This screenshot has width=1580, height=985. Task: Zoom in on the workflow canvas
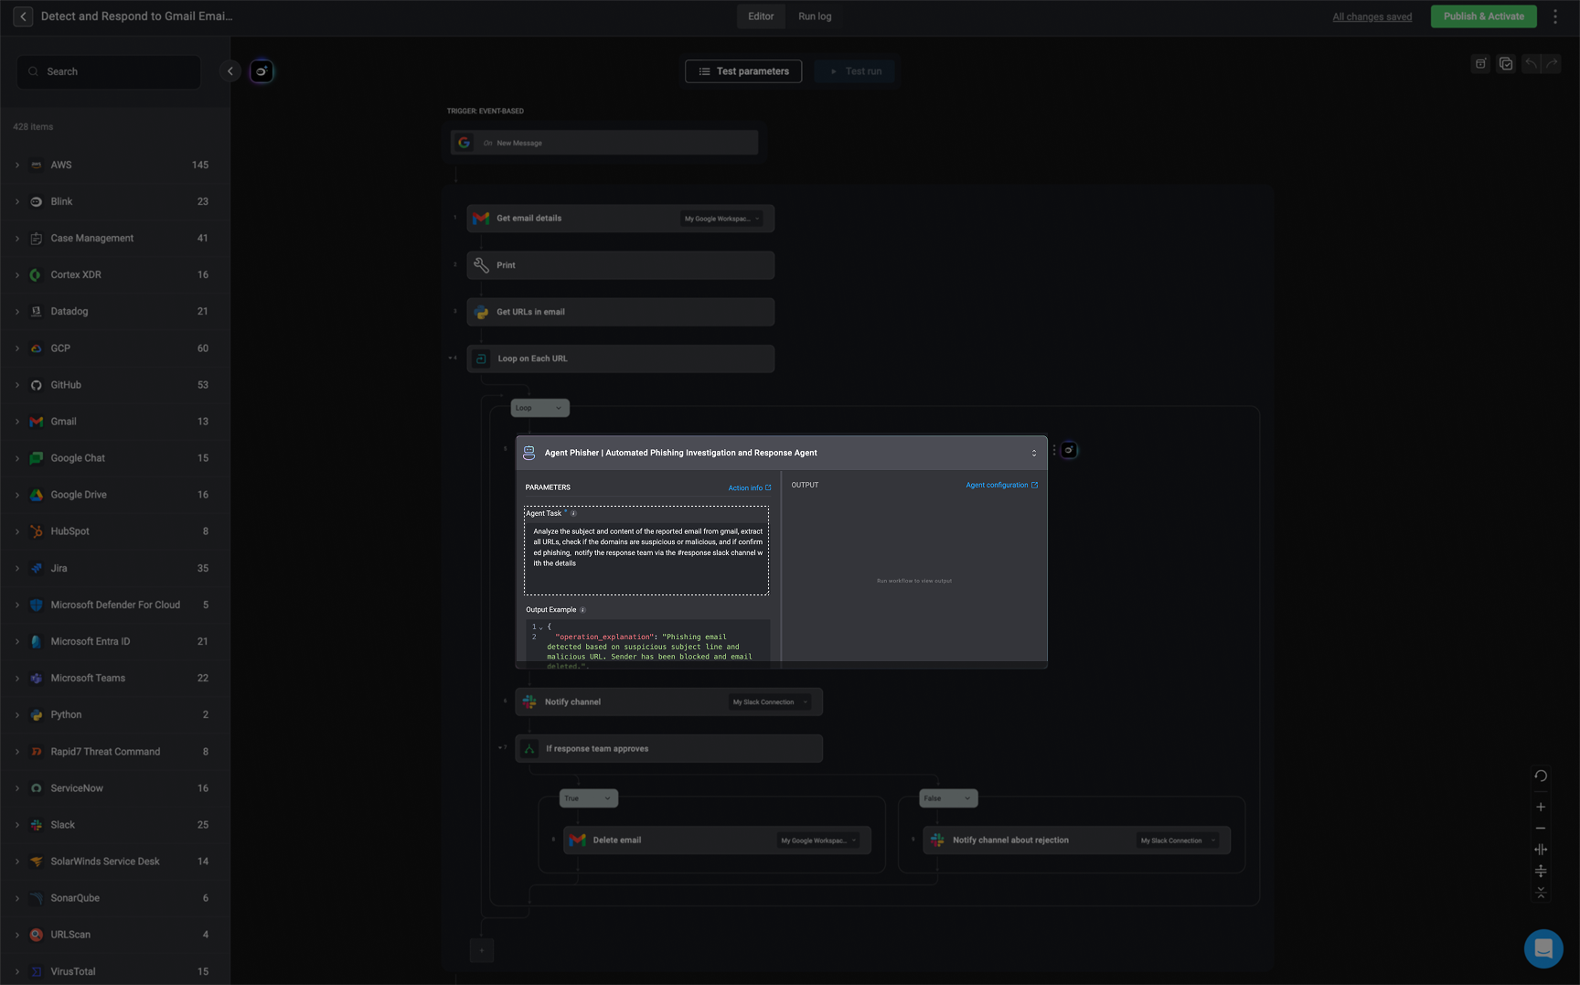click(x=1541, y=807)
